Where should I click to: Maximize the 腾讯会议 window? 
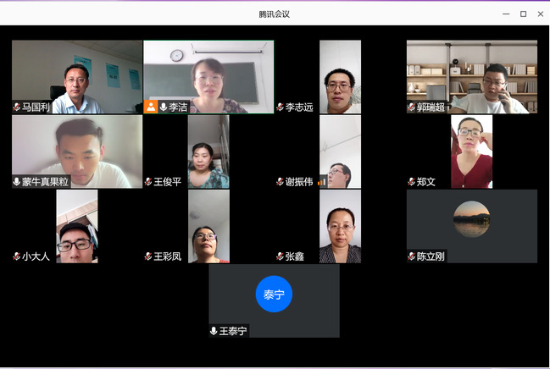(x=523, y=14)
